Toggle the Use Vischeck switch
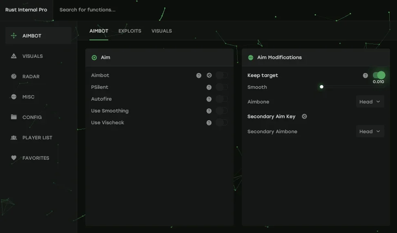397x233 pixels. coord(222,123)
